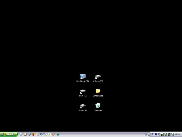182x137 pixels.
Task: Select the G-Drive (G) shortcut
Action: click(98, 78)
